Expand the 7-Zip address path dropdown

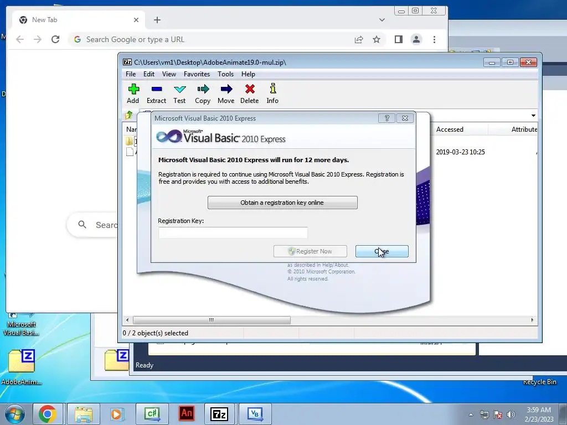tap(533, 116)
